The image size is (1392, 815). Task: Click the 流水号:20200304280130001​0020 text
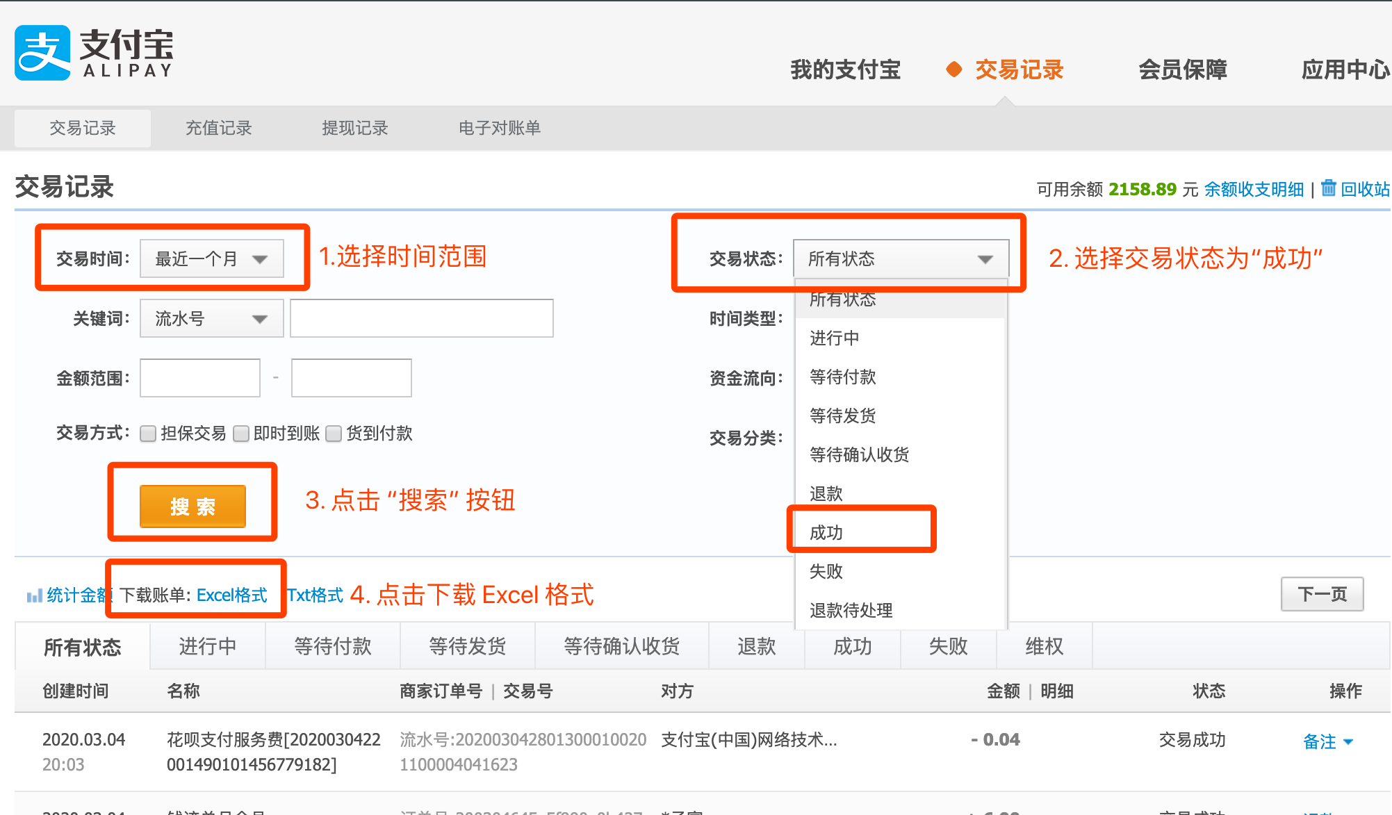click(x=523, y=739)
